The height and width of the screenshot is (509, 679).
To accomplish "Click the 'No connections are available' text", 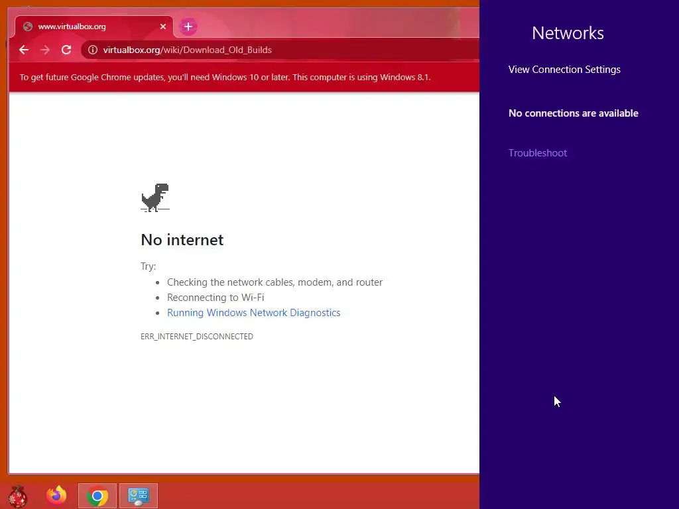I will click(x=574, y=113).
